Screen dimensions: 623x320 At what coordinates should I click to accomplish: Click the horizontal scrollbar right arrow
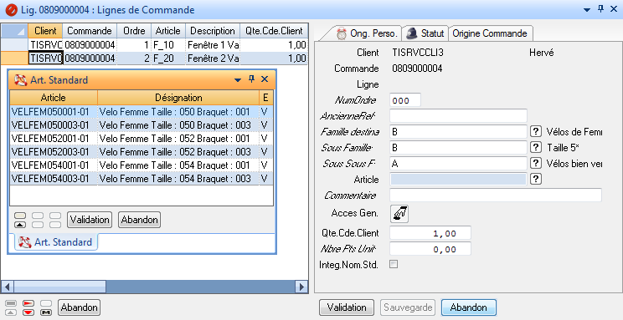(301, 287)
